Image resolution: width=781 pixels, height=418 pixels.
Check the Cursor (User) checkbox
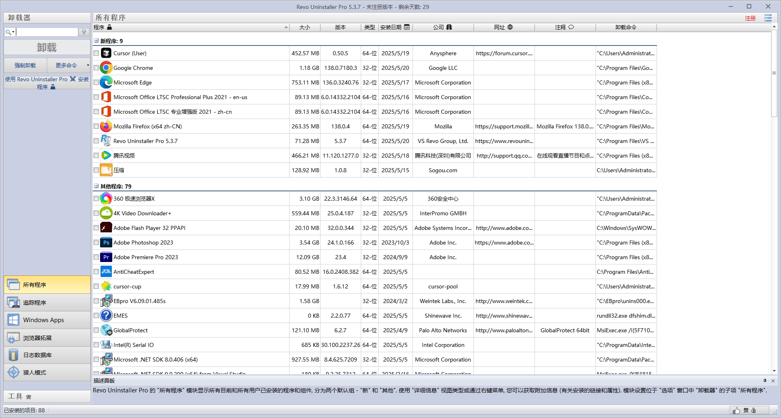click(96, 53)
